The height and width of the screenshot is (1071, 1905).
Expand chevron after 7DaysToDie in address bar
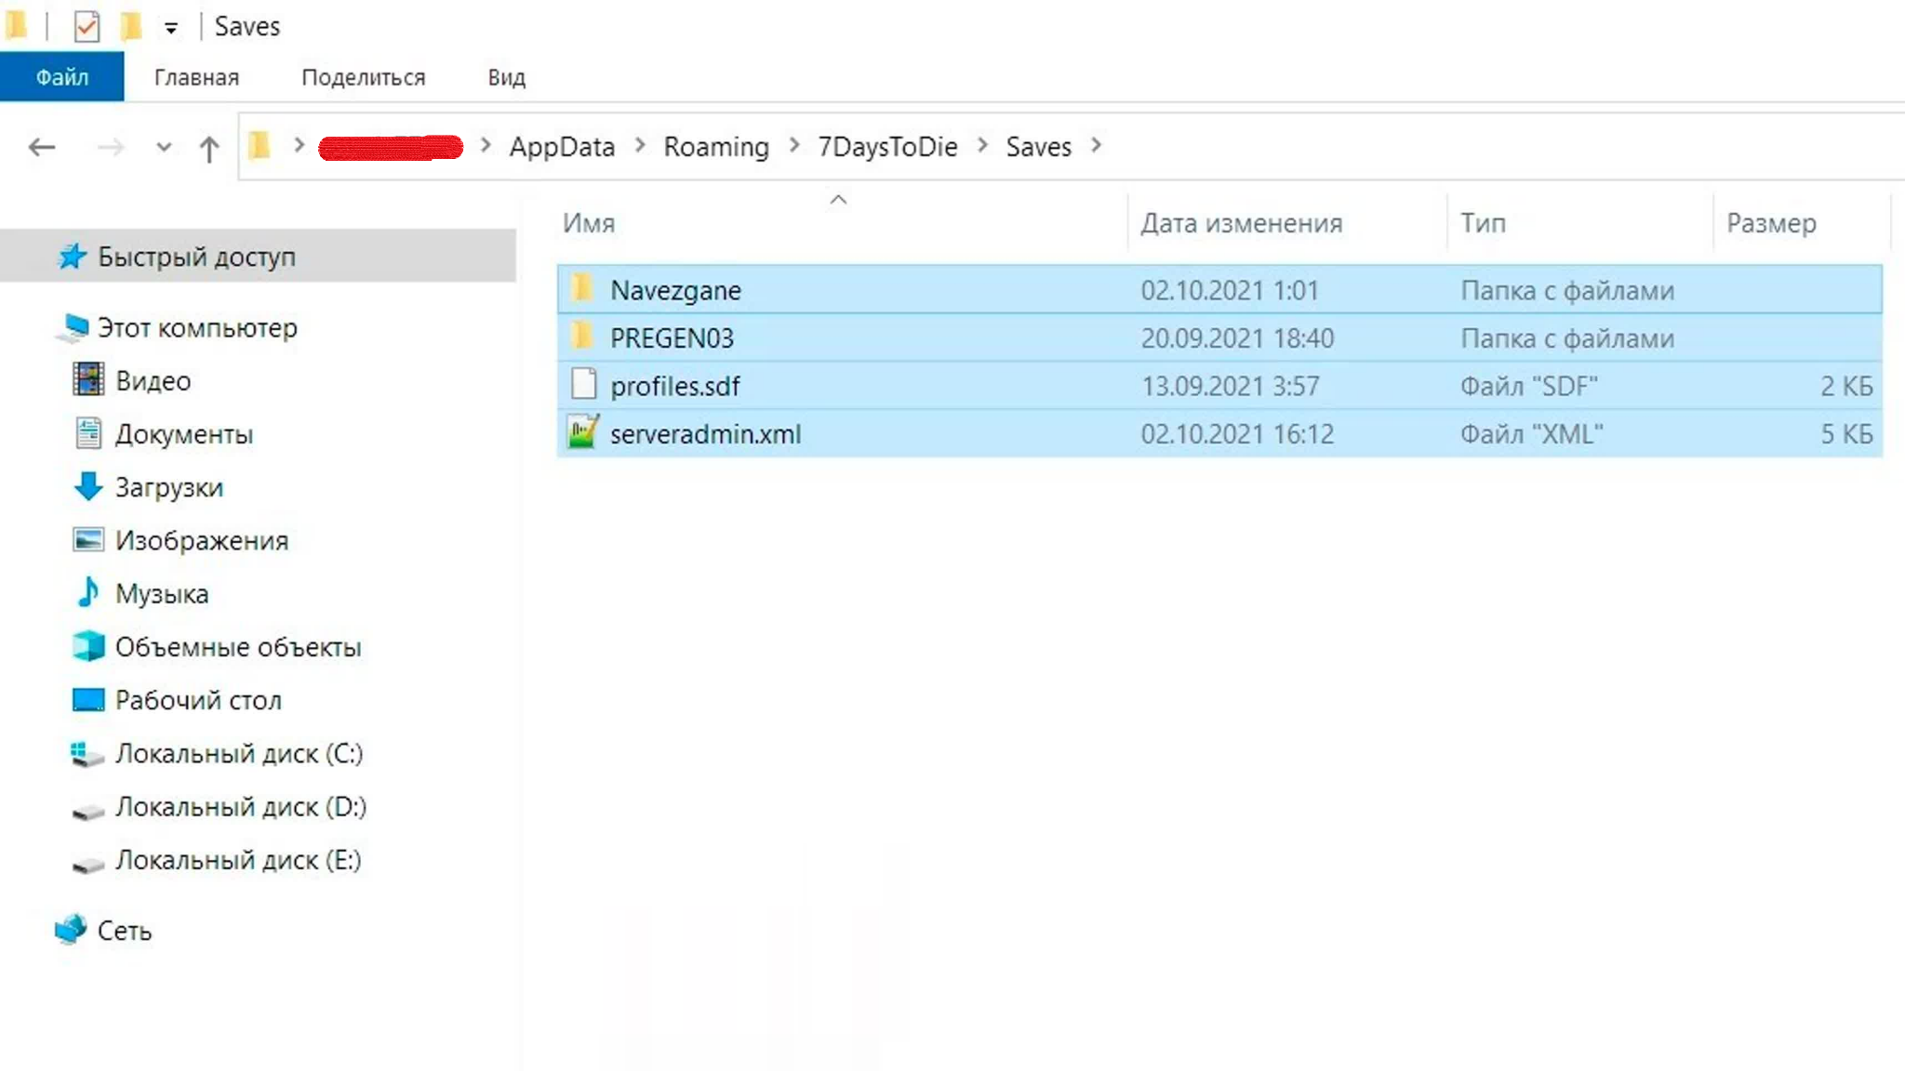(x=982, y=146)
